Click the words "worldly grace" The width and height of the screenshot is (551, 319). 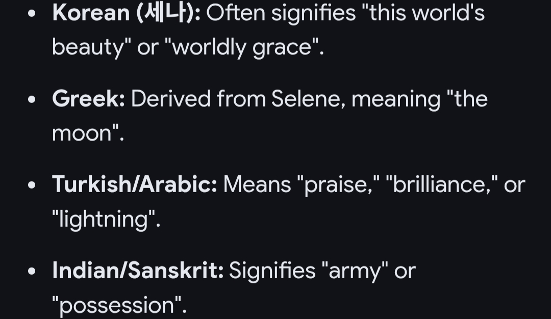(247, 47)
